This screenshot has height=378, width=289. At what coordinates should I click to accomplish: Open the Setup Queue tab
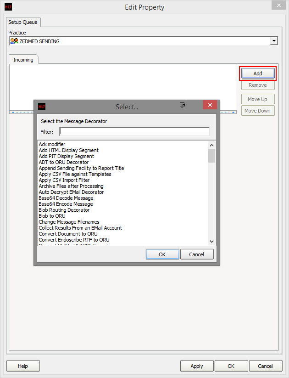point(23,22)
